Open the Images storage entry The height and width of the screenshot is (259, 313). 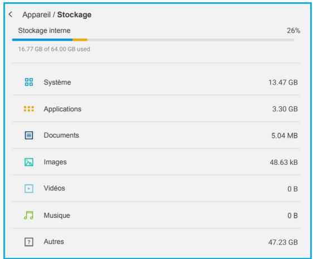coord(156,162)
